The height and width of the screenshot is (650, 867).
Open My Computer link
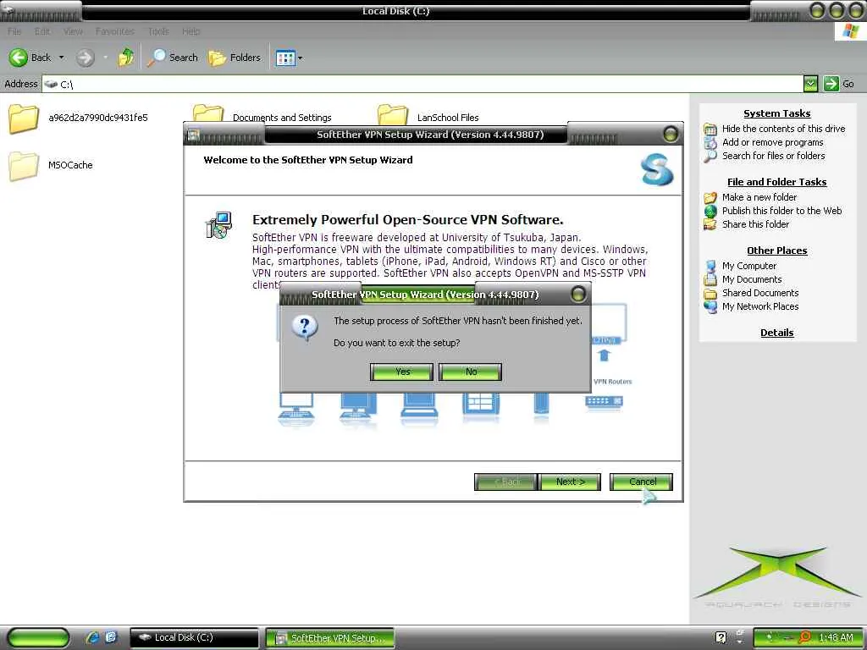[749, 266]
